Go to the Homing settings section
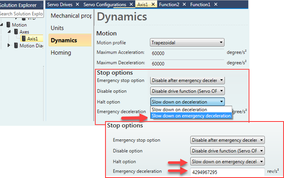 61,53
